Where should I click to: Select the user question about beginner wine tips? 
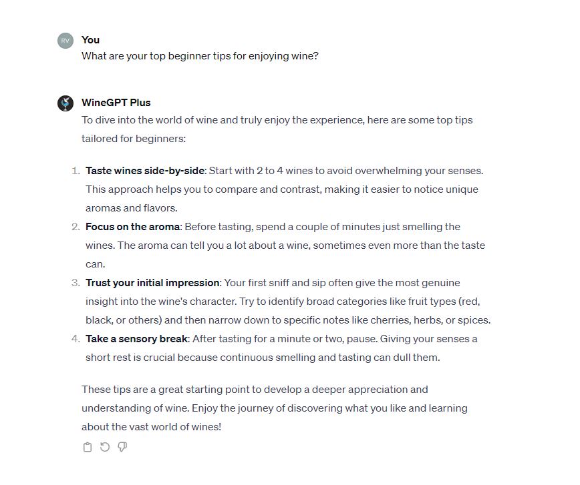click(200, 56)
